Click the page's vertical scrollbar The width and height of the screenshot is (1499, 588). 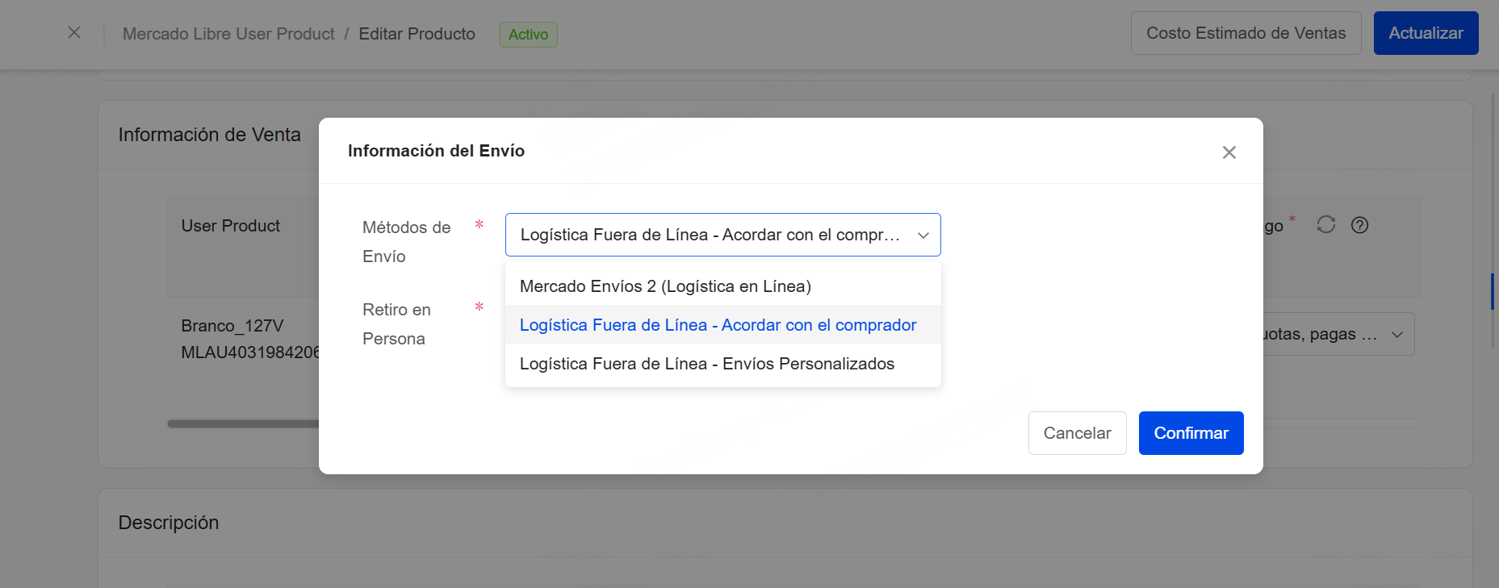point(1493,291)
